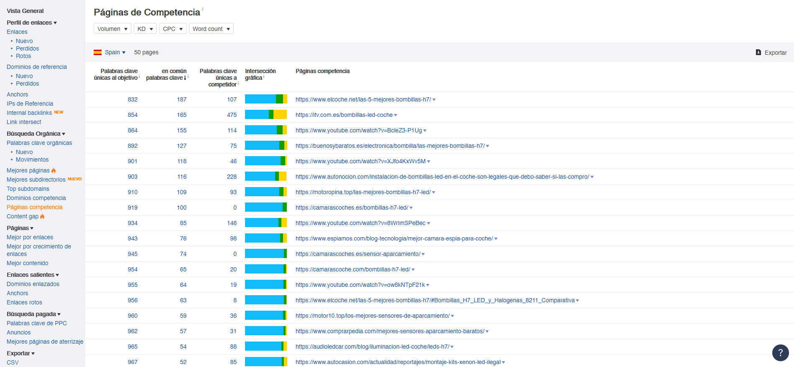Image resolution: width=794 pixels, height=367 pixels.
Task: Click Palabras clave únicas al objetivo header
Action: [116, 74]
